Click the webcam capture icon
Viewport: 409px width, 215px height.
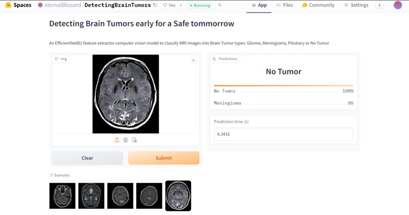(125, 140)
